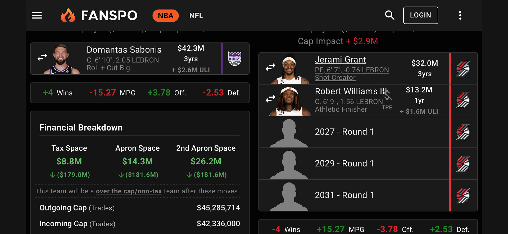
Task: Switch to the NBA tab
Action: tap(165, 16)
